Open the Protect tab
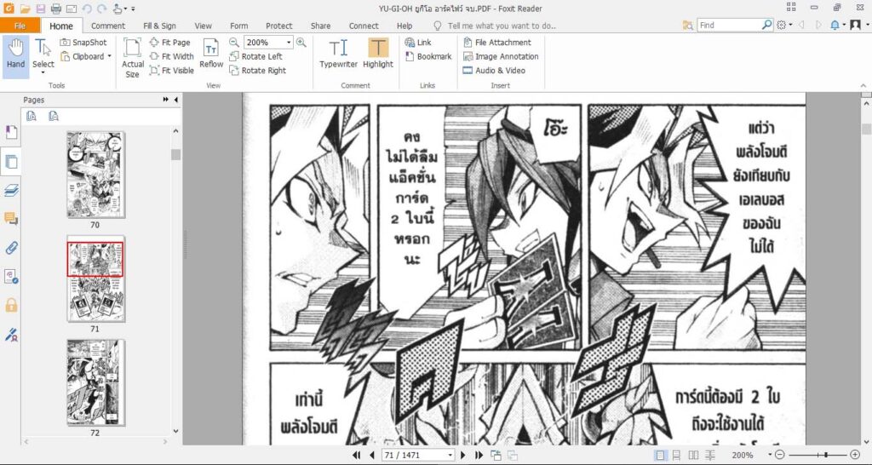 279,26
